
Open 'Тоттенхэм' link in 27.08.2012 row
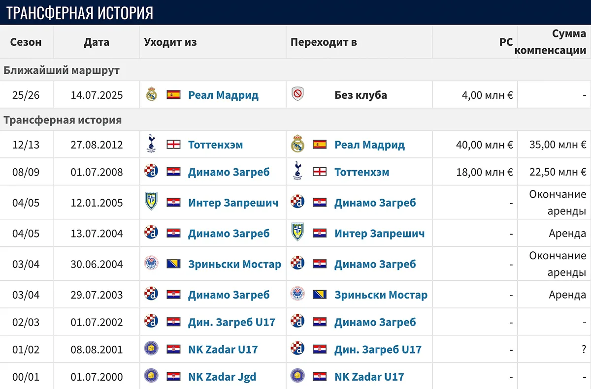point(215,145)
